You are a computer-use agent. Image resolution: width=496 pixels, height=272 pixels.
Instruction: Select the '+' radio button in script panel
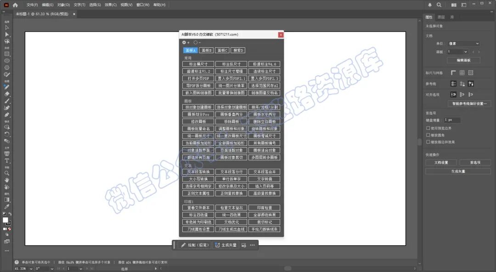184,42
